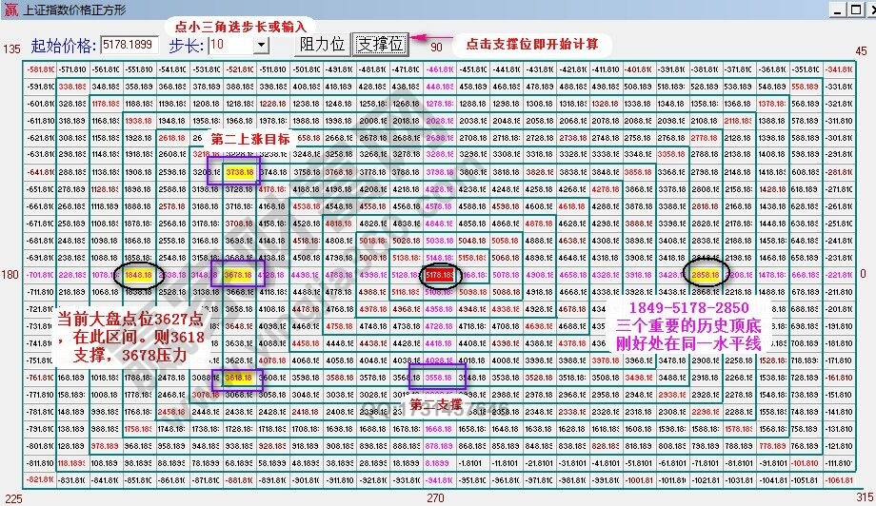Open the 步长 step dropdown arrow
The height and width of the screenshot is (506, 876).
(261, 45)
